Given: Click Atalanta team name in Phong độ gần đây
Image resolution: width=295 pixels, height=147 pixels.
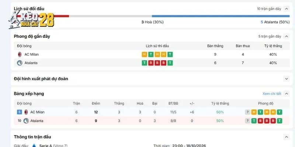Looking at the screenshot, I should pos(31,63).
